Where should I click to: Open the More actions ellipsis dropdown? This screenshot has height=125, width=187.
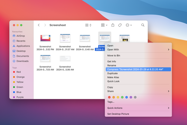click(x=129, y=25)
